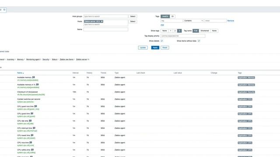280x157 pixels.
Task: Click Application: CPU tag of CPU idle time
Action: click(x=245, y=121)
